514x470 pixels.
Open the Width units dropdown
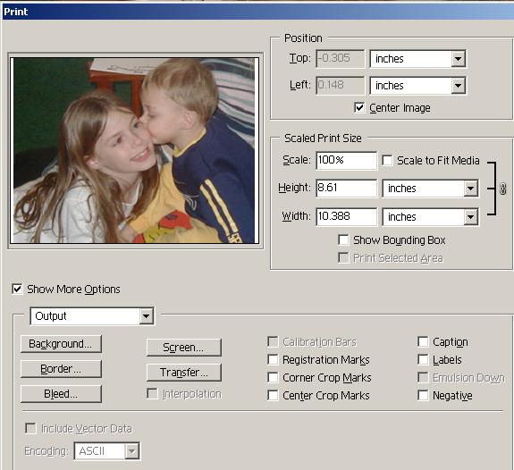430,217
